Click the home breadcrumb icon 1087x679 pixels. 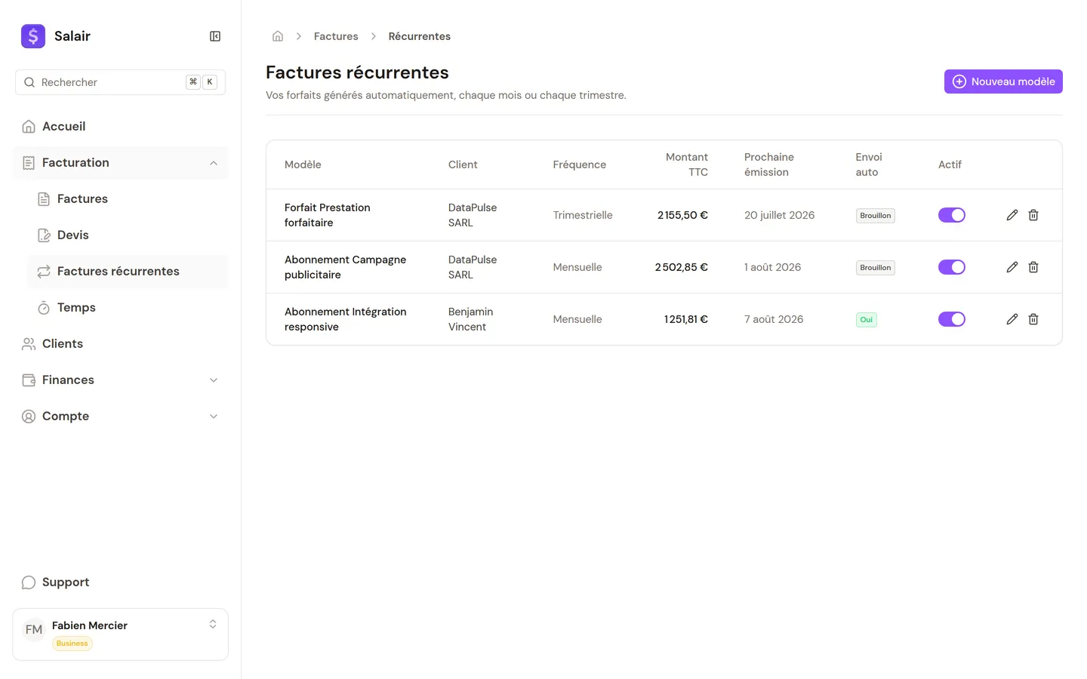(x=278, y=36)
